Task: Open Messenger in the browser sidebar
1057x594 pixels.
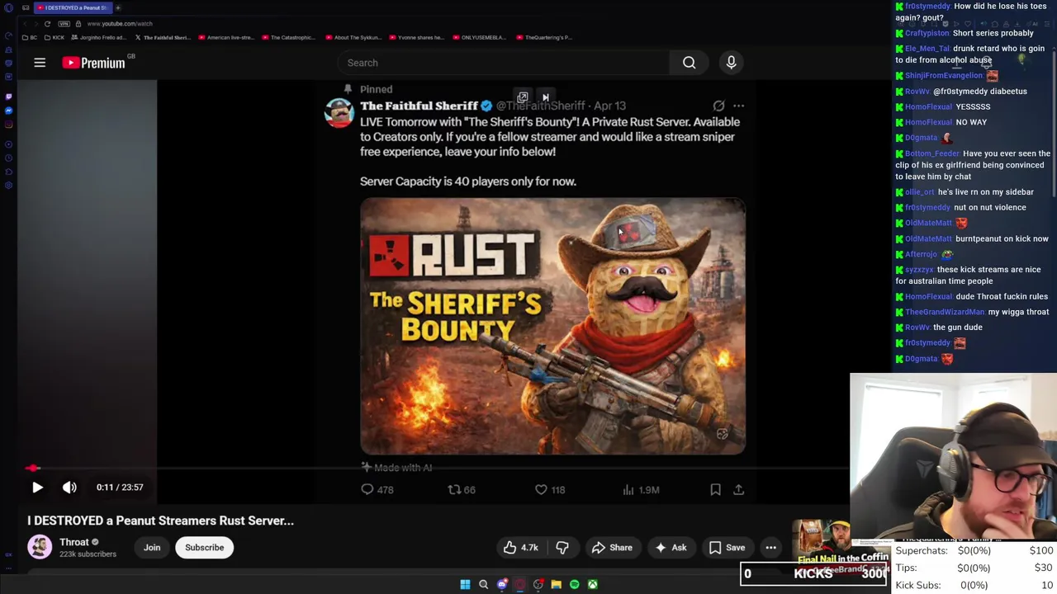Action: pyautogui.click(x=8, y=111)
